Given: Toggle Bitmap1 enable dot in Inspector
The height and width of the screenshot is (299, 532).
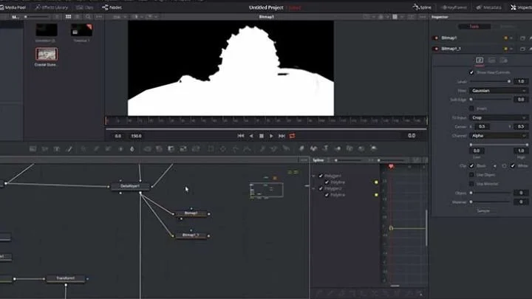Looking at the screenshot, I should point(437,38).
